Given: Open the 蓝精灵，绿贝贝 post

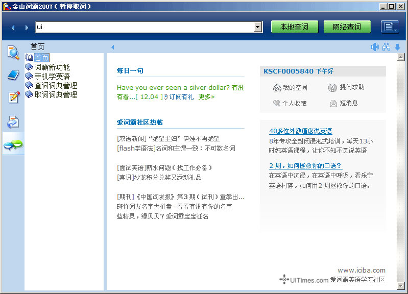Looking at the screenshot, I should (162, 216).
